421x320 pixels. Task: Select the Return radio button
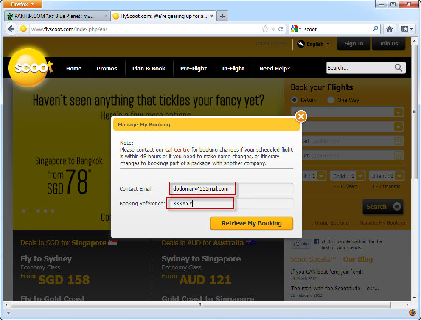[294, 100]
